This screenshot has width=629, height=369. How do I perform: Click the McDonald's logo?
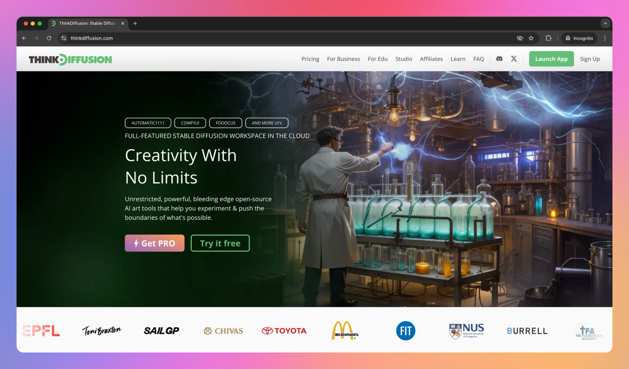(x=345, y=330)
